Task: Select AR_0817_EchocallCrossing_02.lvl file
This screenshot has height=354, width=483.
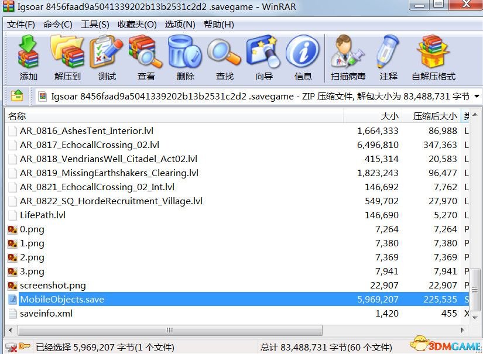Action: point(90,145)
